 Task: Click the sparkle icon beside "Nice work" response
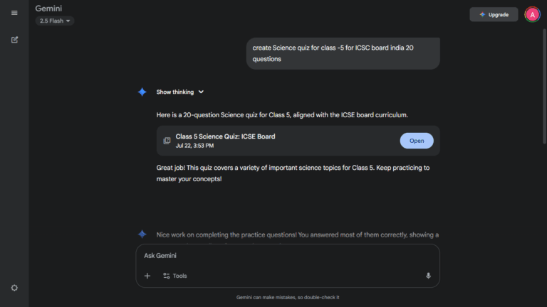click(142, 235)
